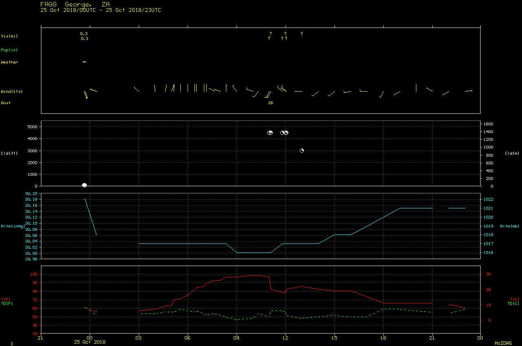Select the '30.06' altimeter tick
Viewport: 522px width, 346px height.
[31, 236]
